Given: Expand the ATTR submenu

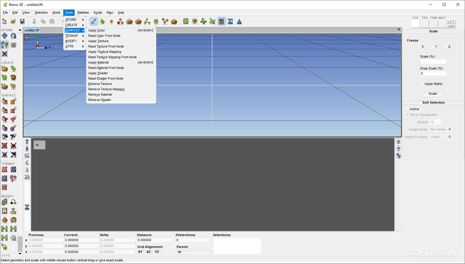Looking at the screenshot, I should coord(75,46).
